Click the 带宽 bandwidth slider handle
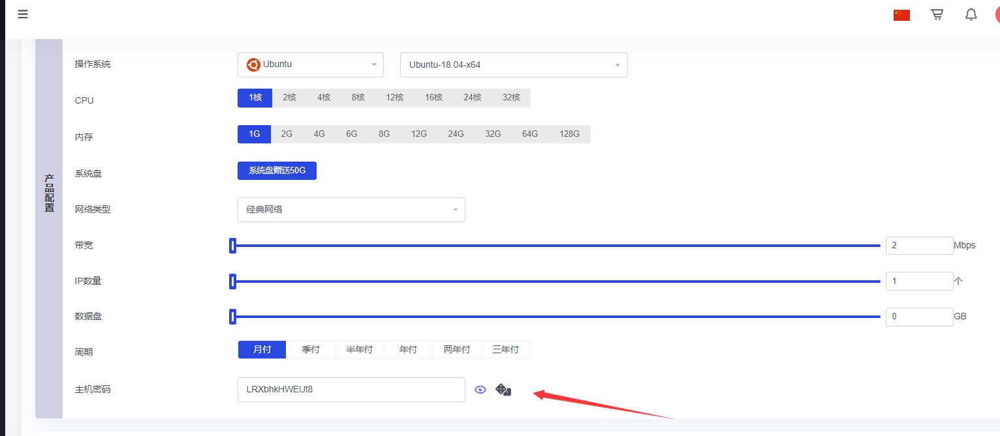Screen dimensions: 1000x436 click(232, 246)
